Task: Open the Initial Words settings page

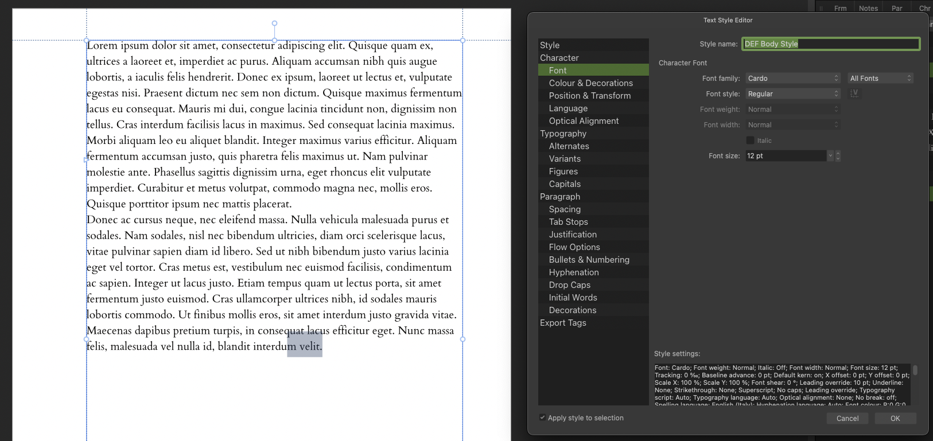Action: click(593, 297)
